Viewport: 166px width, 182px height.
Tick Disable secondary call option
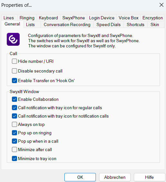click(14, 71)
